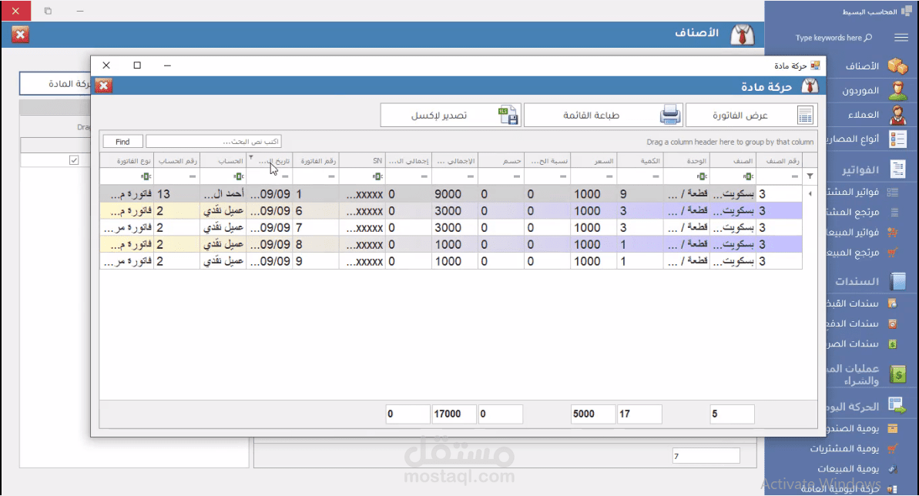Open فواتير المشتريات purchase invoices menu item

point(854,192)
